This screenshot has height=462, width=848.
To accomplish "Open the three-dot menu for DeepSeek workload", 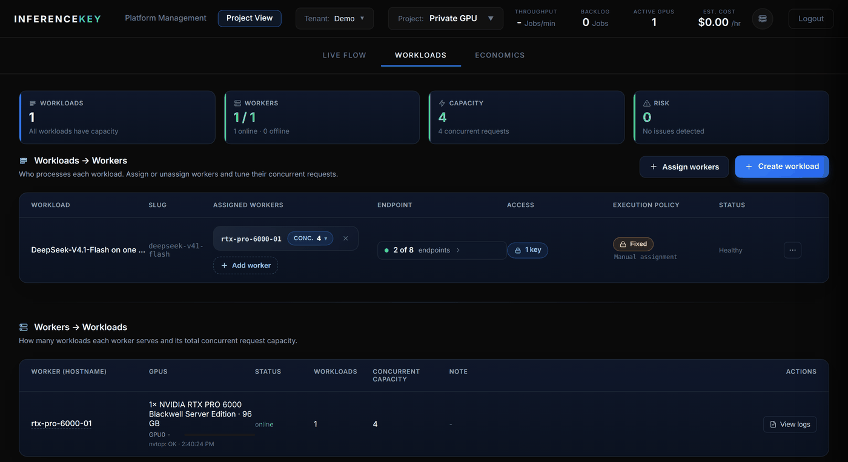I will pyautogui.click(x=792, y=250).
